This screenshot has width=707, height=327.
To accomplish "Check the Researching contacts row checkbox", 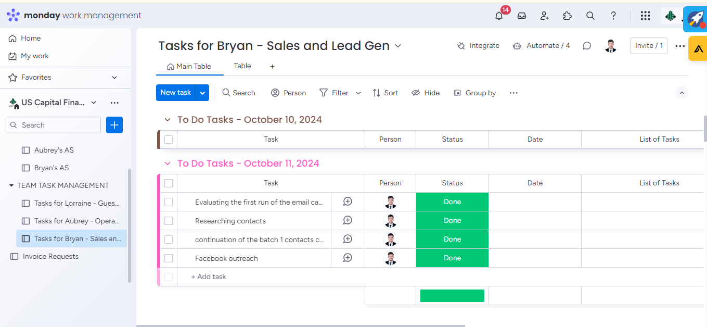I will (169, 221).
